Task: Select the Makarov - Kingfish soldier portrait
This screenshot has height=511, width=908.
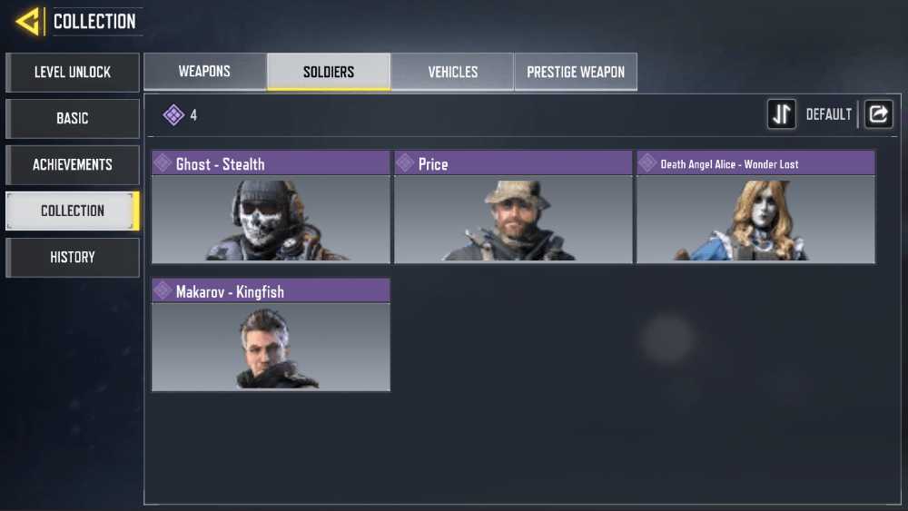Action: coord(271,347)
